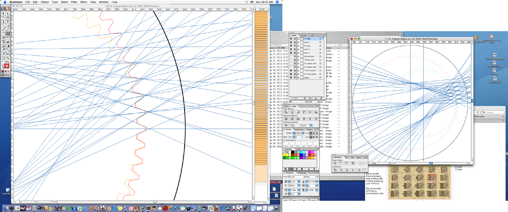The height and width of the screenshot is (212, 508).
Task: Open the Window menu
Action: click(103, 2)
